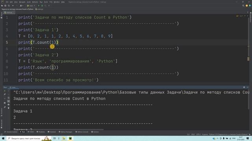Open the Window menu

click(57, 2)
